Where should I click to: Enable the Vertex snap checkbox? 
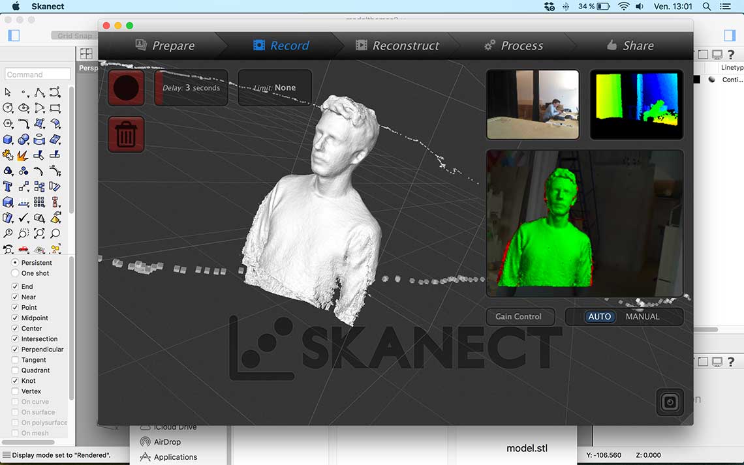click(15, 391)
